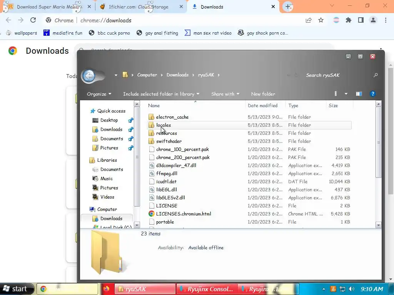
Task: Switch to Download Super Mario Maker tab
Action: tap(47, 7)
